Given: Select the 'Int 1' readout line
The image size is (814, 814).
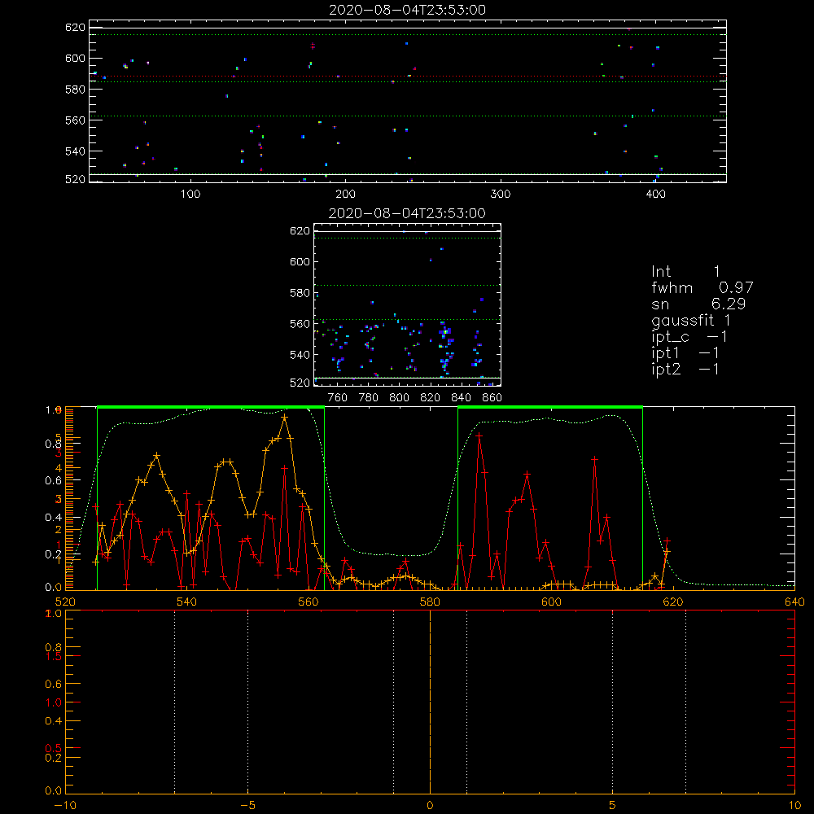Looking at the screenshot, I should click(x=685, y=272).
